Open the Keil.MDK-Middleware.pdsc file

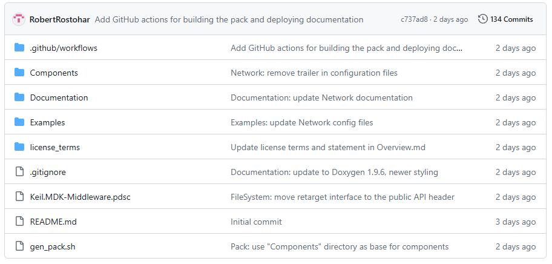point(80,197)
